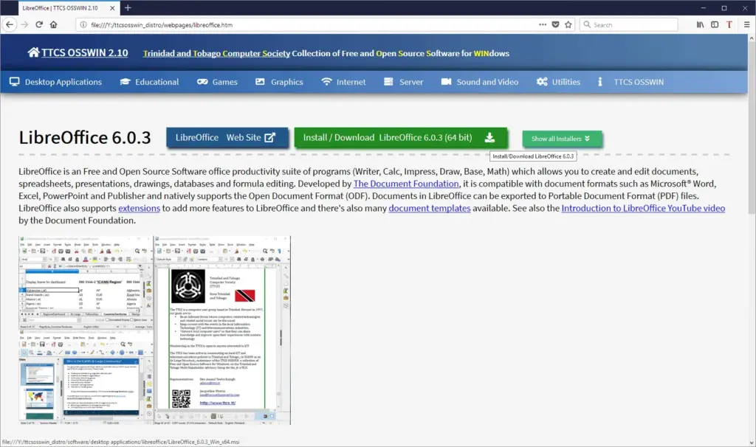Open the Utilities category menu

[558, 82]
